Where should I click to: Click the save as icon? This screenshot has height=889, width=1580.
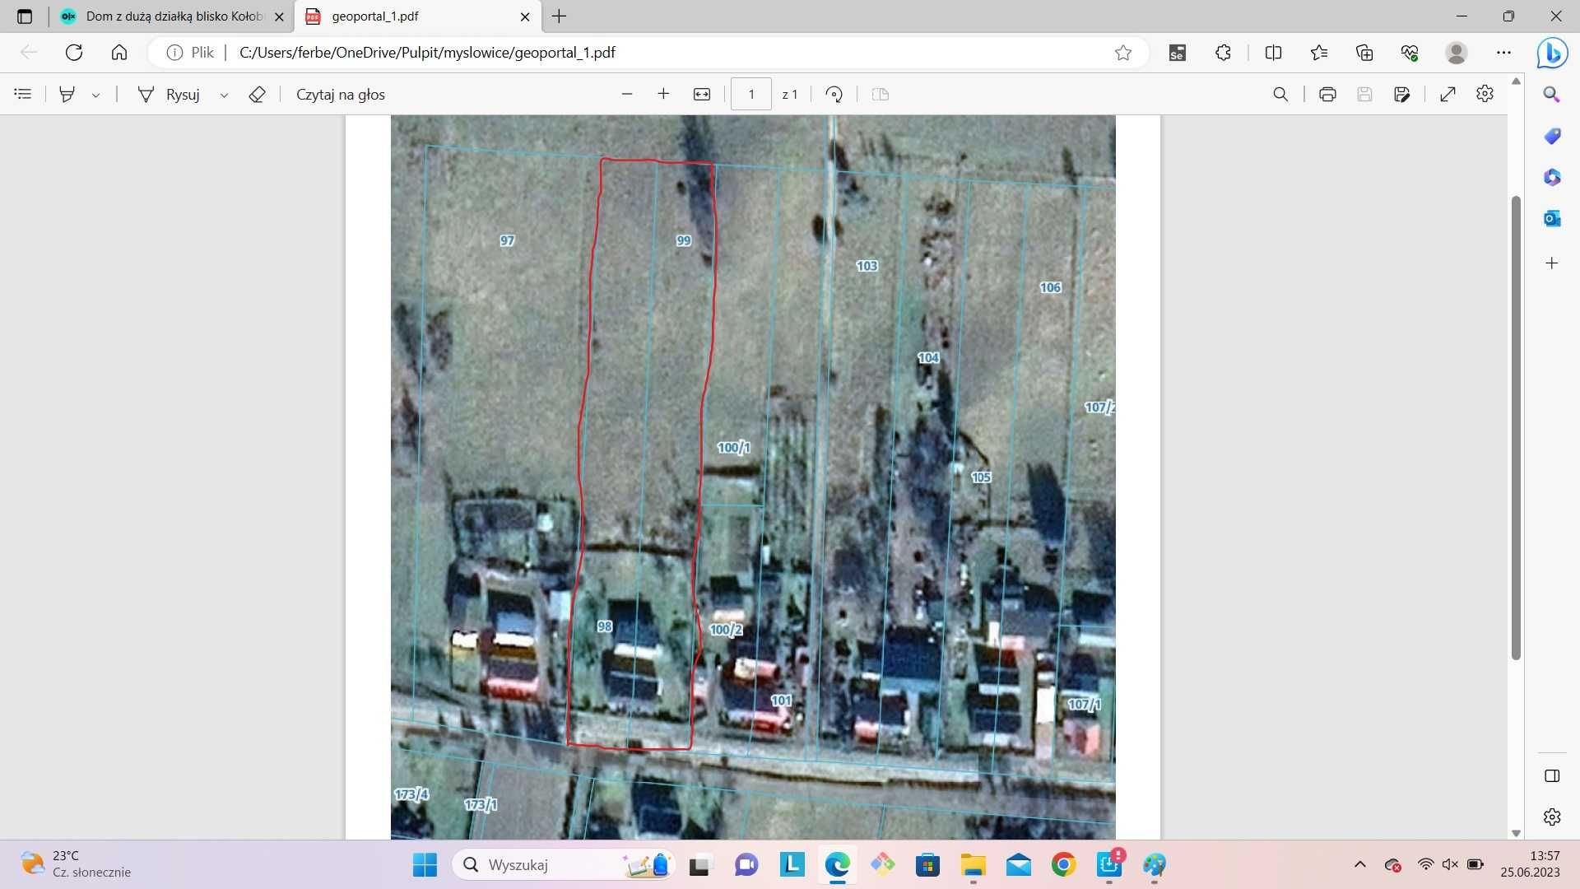point(1402,94)
